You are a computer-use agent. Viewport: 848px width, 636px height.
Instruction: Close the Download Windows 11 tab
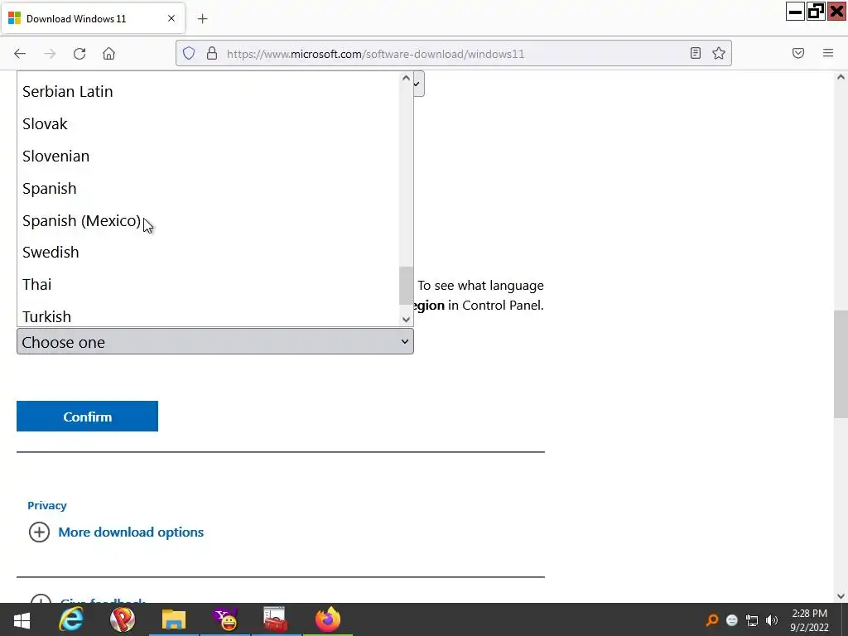click(x=171, y=18)
